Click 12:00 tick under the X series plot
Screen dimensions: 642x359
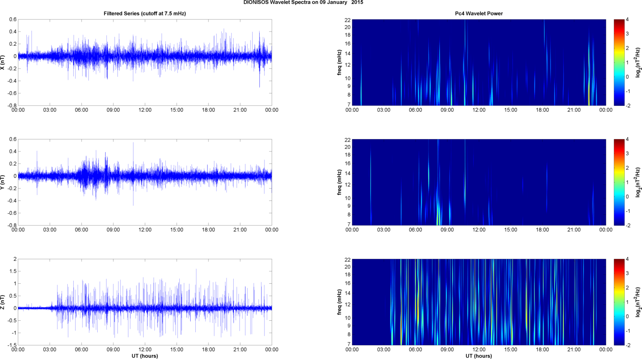[x=145, y=110]
